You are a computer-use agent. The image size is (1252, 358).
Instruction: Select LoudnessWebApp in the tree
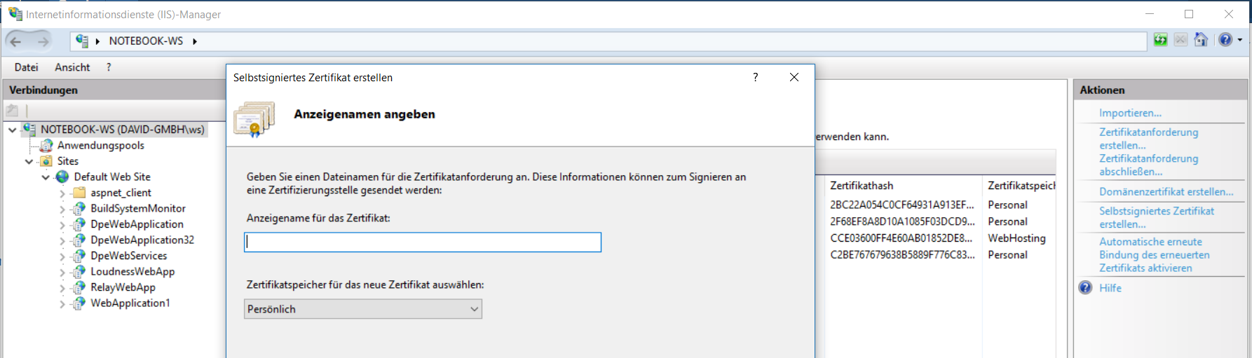click(x=132, y=272)
